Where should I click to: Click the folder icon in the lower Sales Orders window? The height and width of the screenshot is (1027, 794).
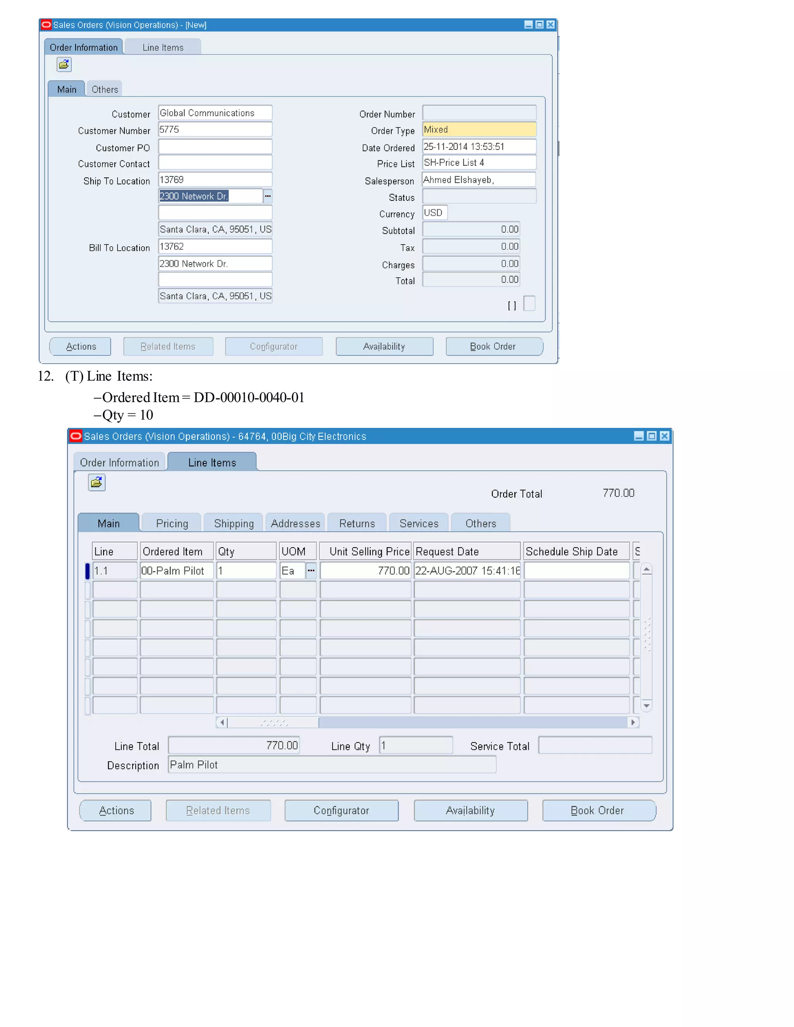click(97, 482)
